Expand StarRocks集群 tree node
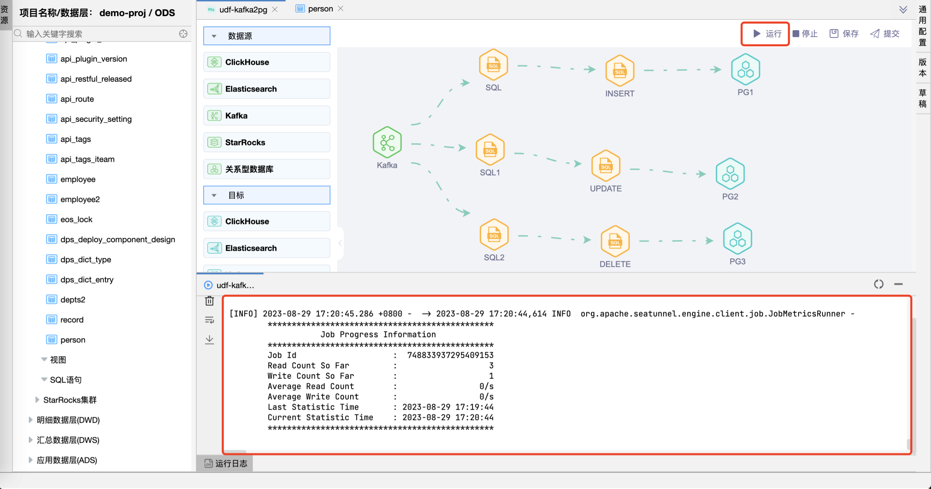Viewport: 931px width, 489px height. pos(37,400)
